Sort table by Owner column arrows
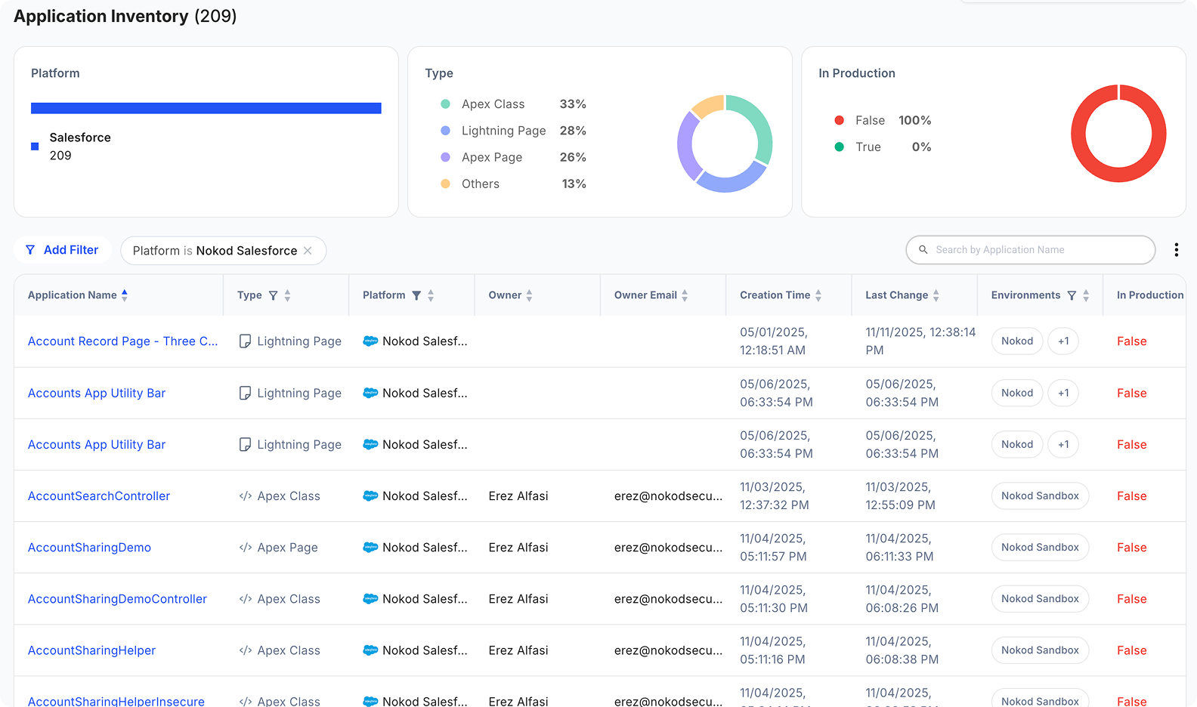The width and height of the screenshot is (1197, 707). [529, 295]
